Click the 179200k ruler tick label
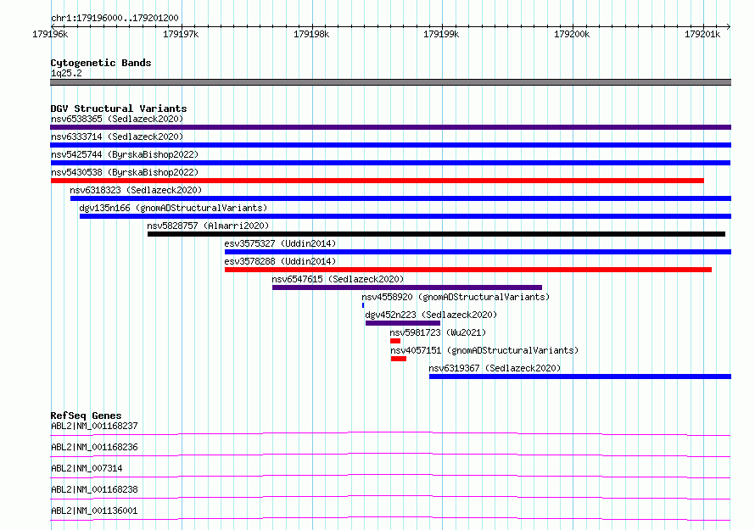The height and width of the screenshot is (530, 755). (x=572, y=34)
